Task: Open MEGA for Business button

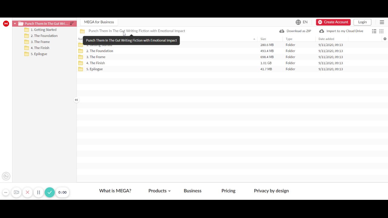Action: [99, 22]
